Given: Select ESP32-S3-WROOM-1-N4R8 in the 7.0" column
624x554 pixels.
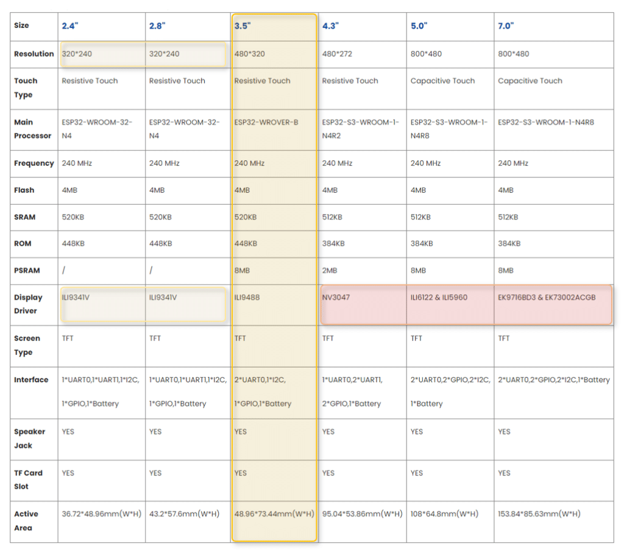Looking at the screenshot, I should [546, 122].
